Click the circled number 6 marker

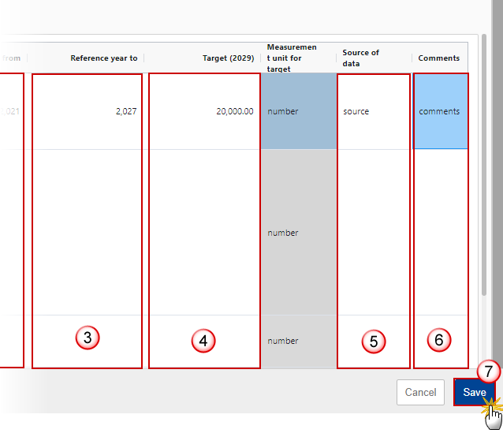pos(440,340)
